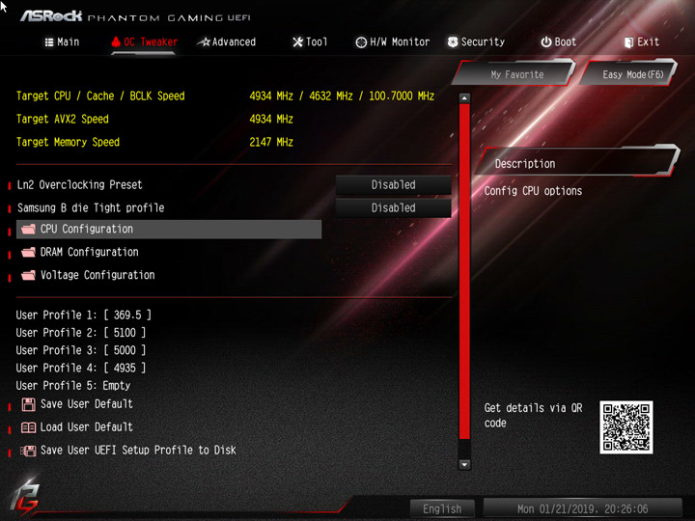Open the CPU Configuration folder

click(x=169, y=229)
